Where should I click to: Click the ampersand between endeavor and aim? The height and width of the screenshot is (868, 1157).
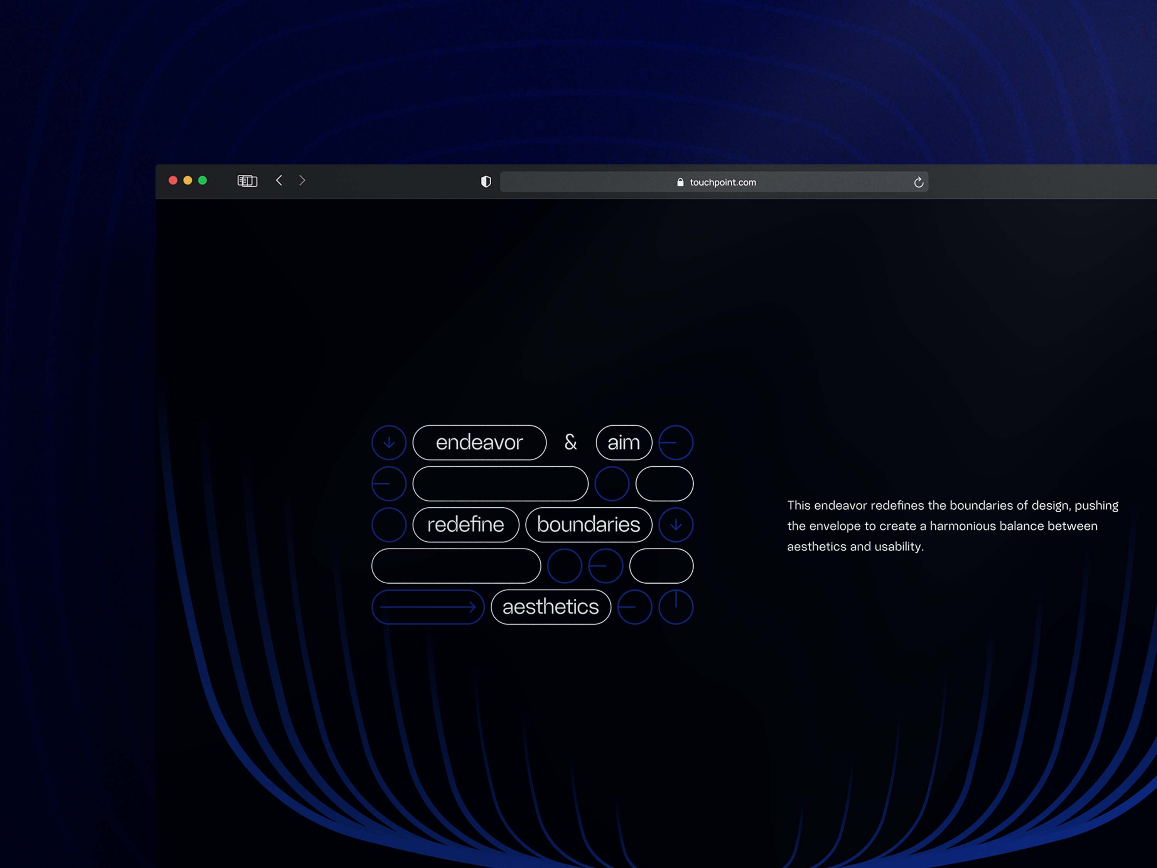[x=571, y=442]
